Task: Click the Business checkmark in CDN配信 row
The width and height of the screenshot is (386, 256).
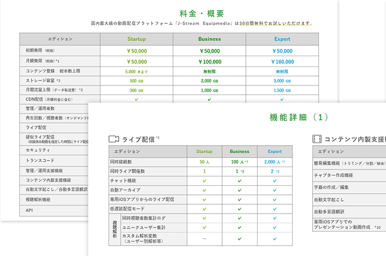Action: [209, 99]
